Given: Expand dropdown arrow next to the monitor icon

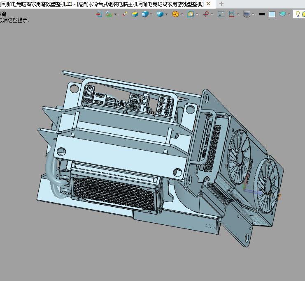Looking at the screenshot, I should click(254, 14).
